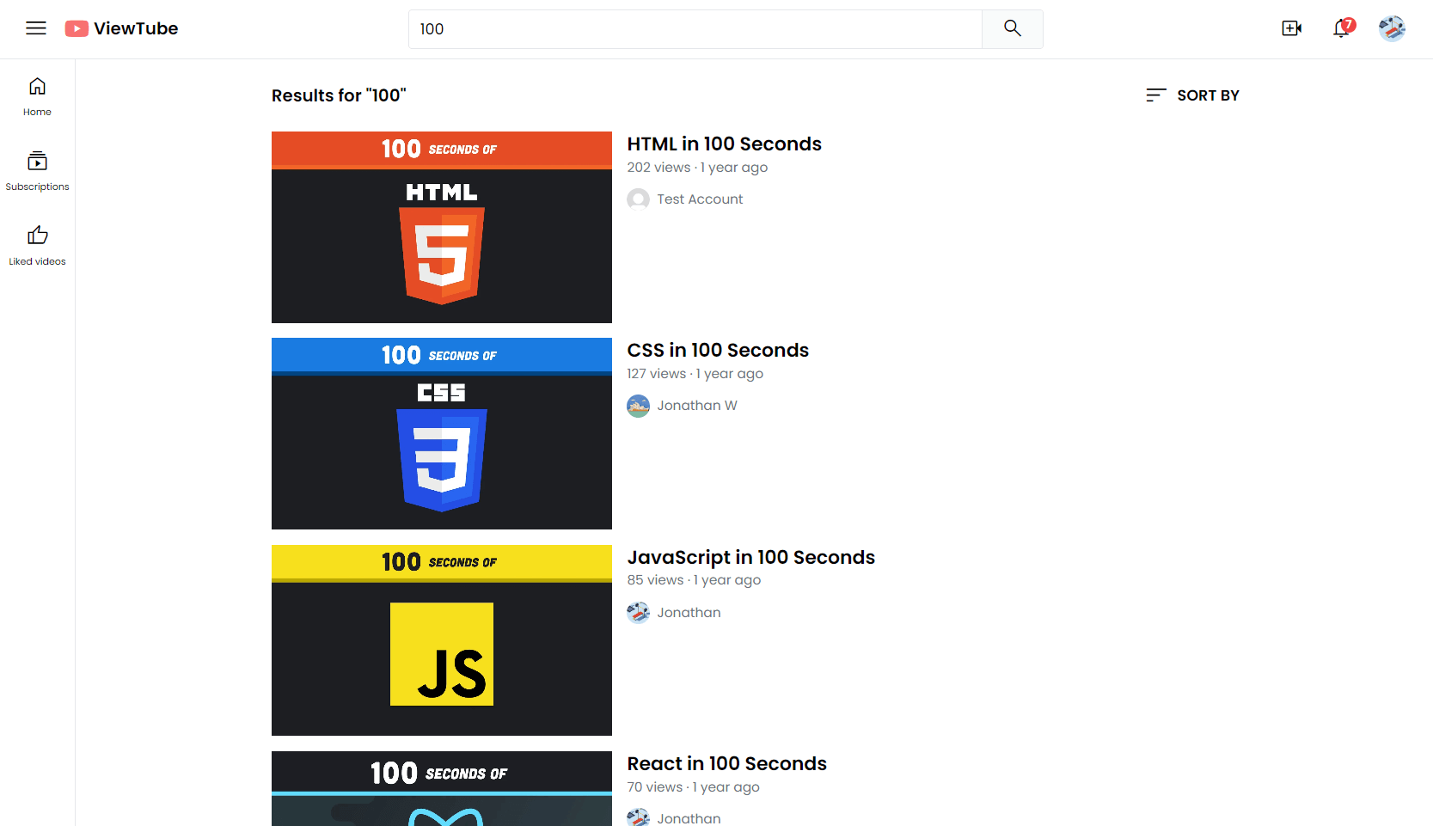This screenshot has height=826, width=1433.
Task: Click the ViewTube logo
Action: pos(121,28)
